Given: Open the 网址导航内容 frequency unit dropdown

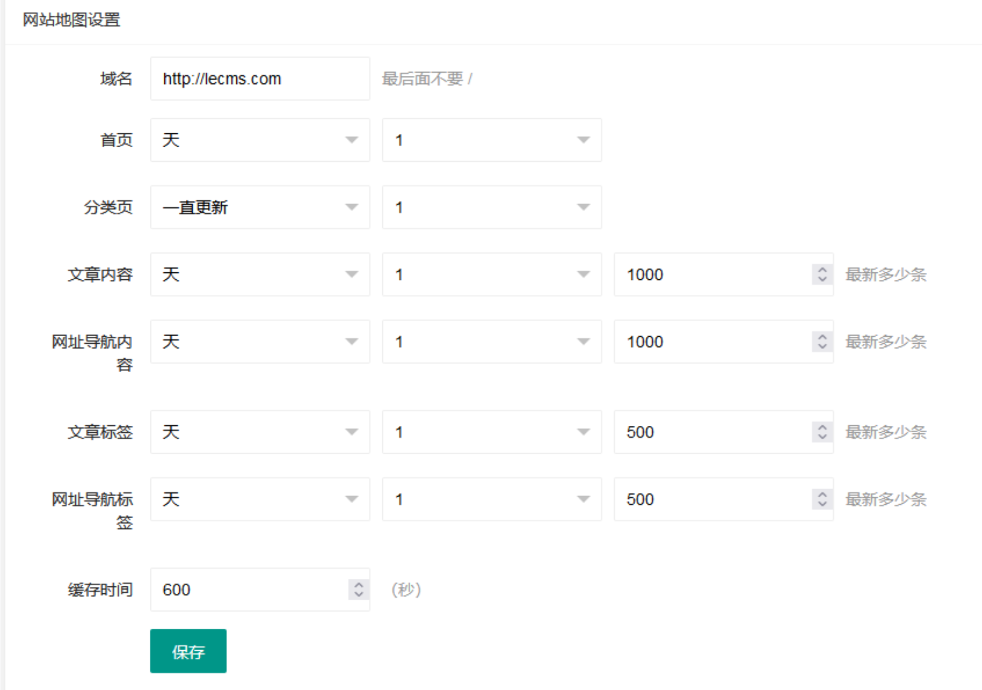Looking at the screenshot, I should [260, 342].
